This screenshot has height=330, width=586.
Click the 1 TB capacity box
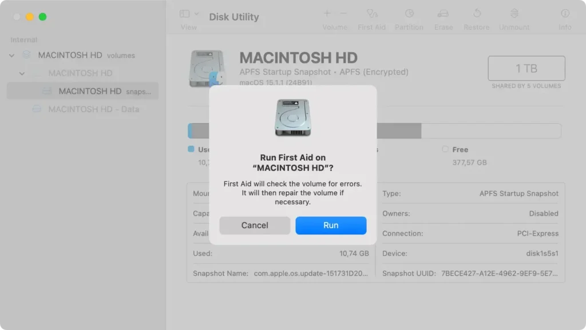[x=526, y=68]
